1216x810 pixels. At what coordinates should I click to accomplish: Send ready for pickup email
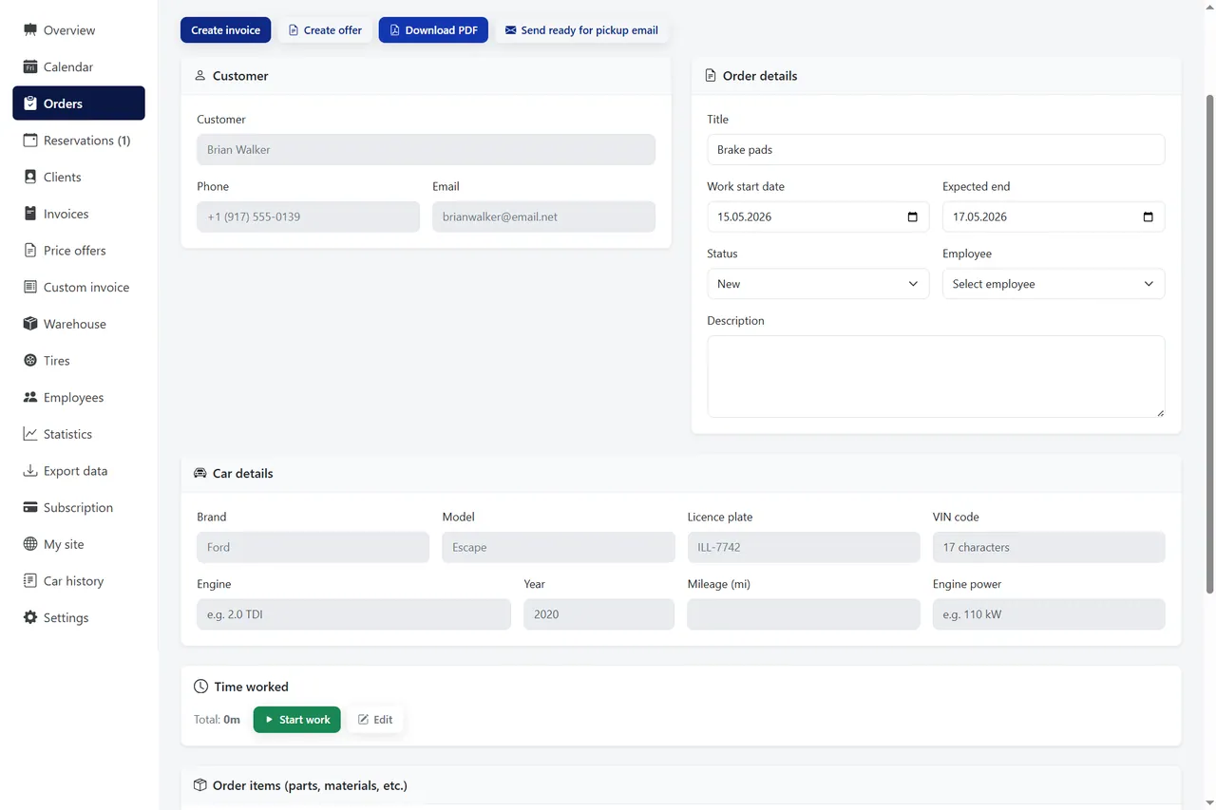click(581, 30)
